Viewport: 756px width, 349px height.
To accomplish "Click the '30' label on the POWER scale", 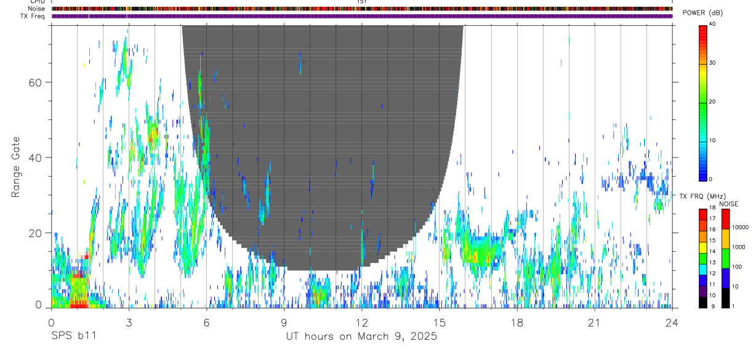I will tap(712, 63).
